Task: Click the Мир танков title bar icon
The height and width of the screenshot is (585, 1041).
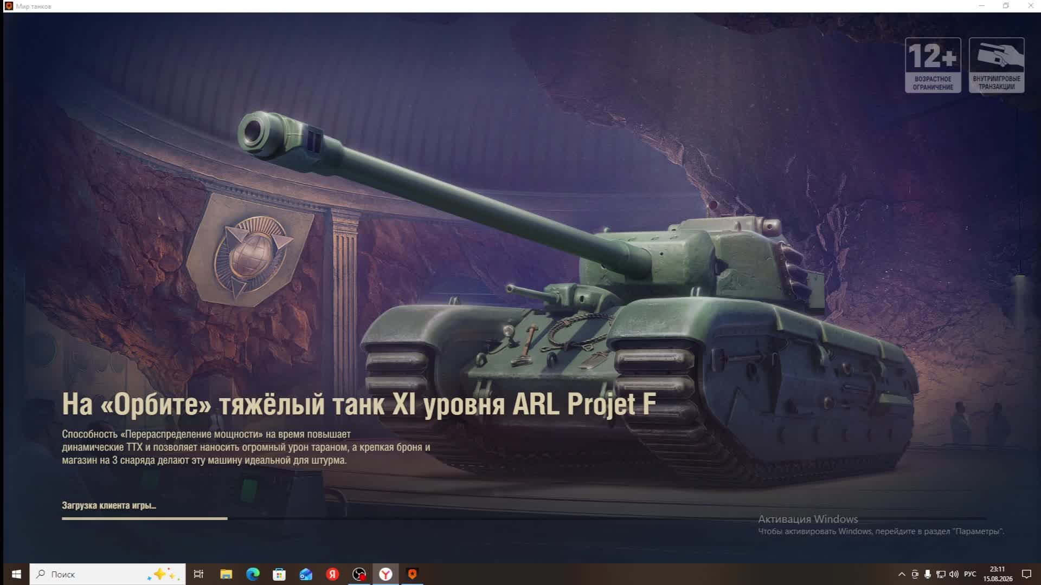Action: [x=9, y=6]
